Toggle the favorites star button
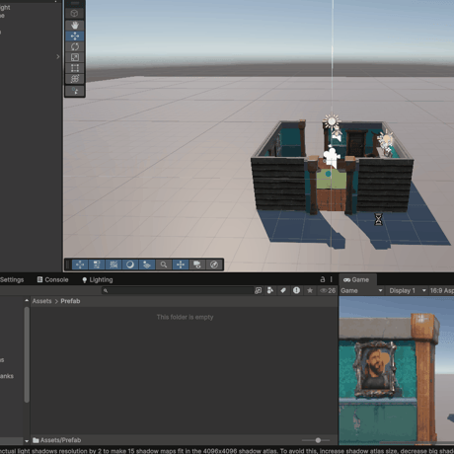This screenshot has height=454, width=454. click(x=310, y=290)
